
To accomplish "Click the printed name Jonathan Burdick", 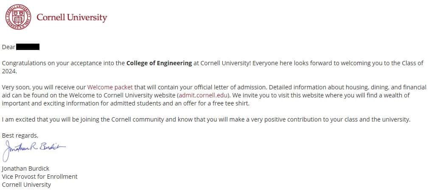I will (x=25, y=168).
